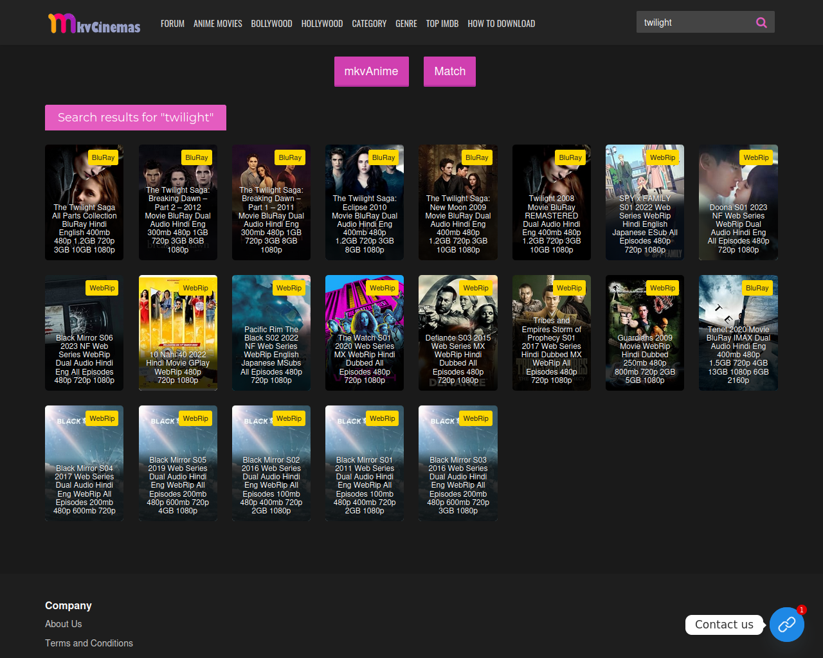Image resolution: width=823 pixels, height=658 pixels.
Task: Click BluRay badge on Tenet card
Action: click(x=757, y=288)
